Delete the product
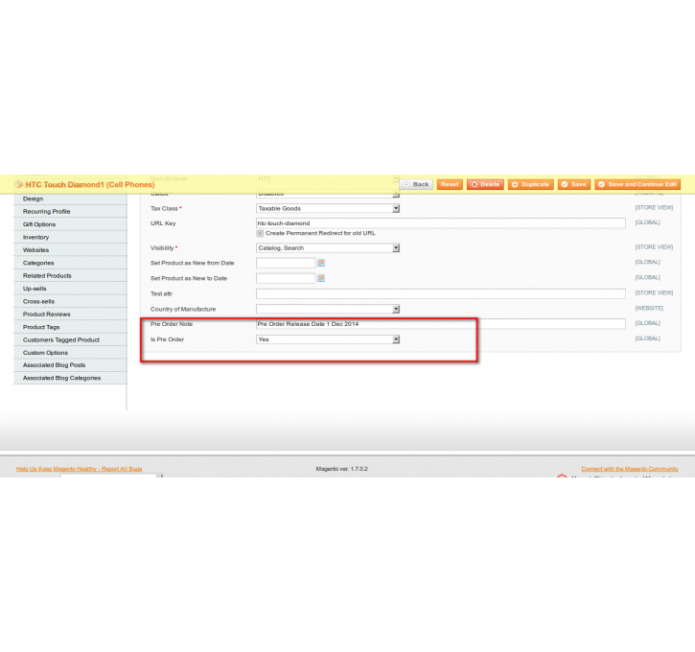 click(x=485, y=184)
